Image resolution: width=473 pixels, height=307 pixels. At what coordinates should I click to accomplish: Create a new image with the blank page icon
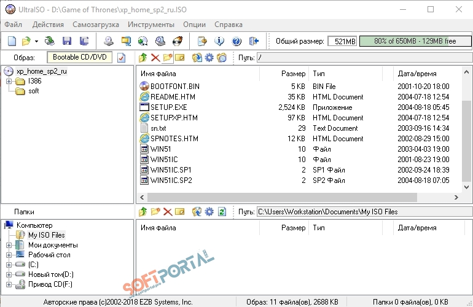pos(12,41)
